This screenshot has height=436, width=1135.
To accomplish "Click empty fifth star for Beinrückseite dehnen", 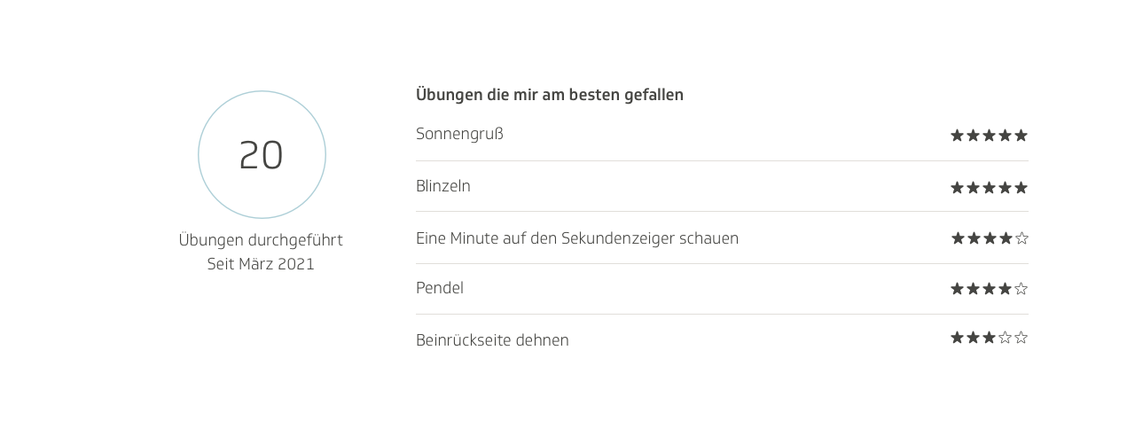I will pyautogui.click(x=1021, y=338).
